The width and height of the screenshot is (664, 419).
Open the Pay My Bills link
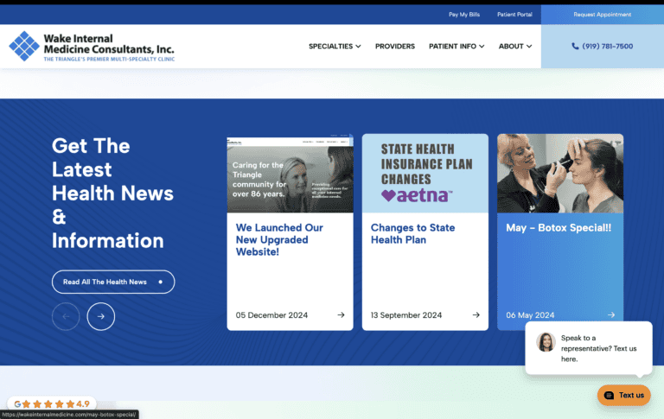(x=463, y=15)
